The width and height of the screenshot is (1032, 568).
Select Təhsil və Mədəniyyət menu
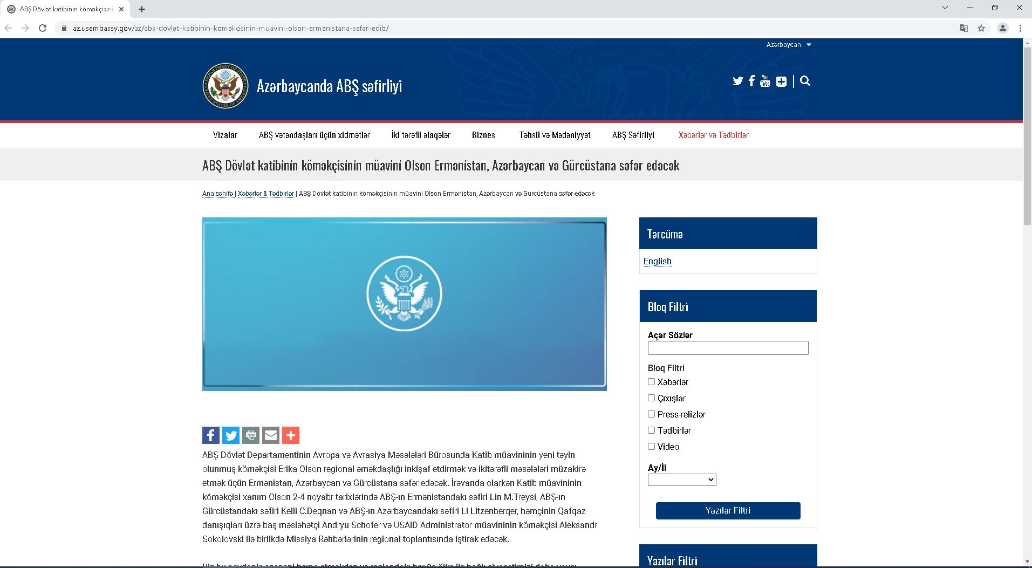pyautogui.click(x=555, y=135)
